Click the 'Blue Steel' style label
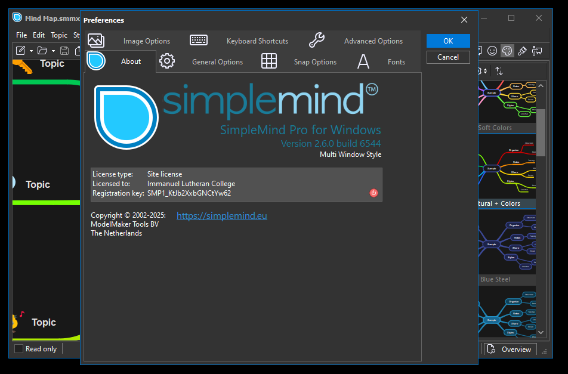Viewport: 568px width, 374px height. pos(495,279)
